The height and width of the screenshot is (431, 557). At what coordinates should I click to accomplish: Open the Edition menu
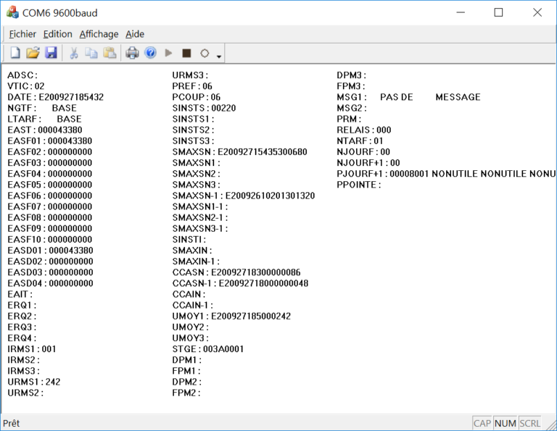pyautogui.click(x=57, y=34)
